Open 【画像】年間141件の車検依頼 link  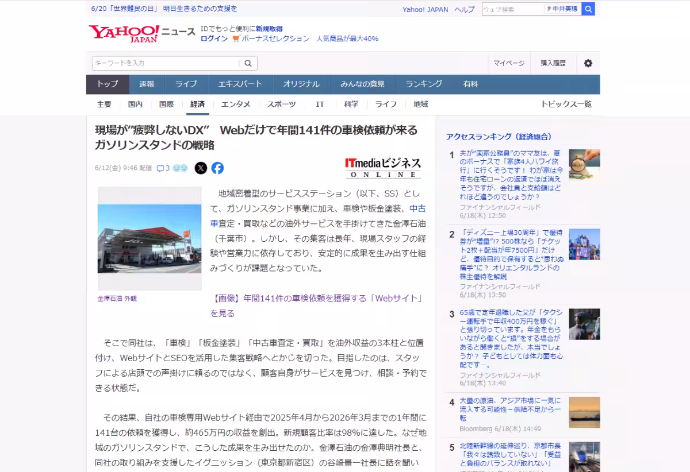(318, 306)
